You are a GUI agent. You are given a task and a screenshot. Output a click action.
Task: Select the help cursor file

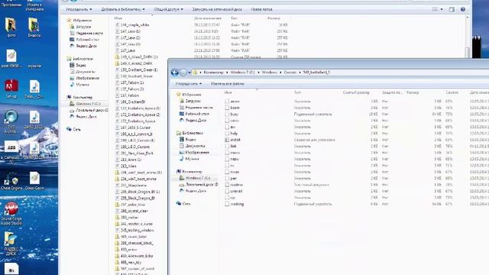[x=234, y=134]
